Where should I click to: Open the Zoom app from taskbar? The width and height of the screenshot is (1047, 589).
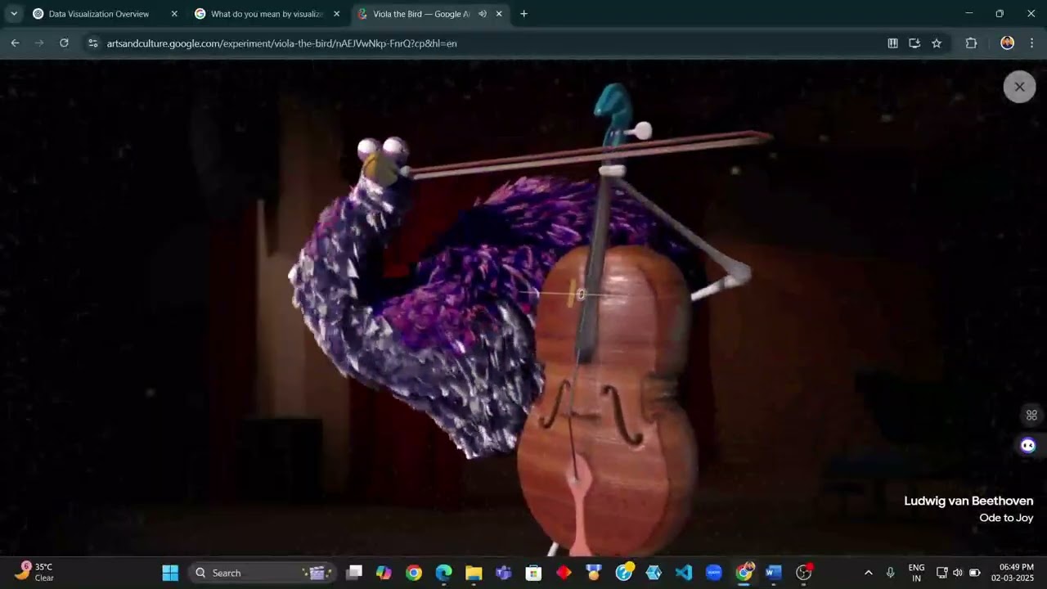pyautogui.click(x=713, y=573)
